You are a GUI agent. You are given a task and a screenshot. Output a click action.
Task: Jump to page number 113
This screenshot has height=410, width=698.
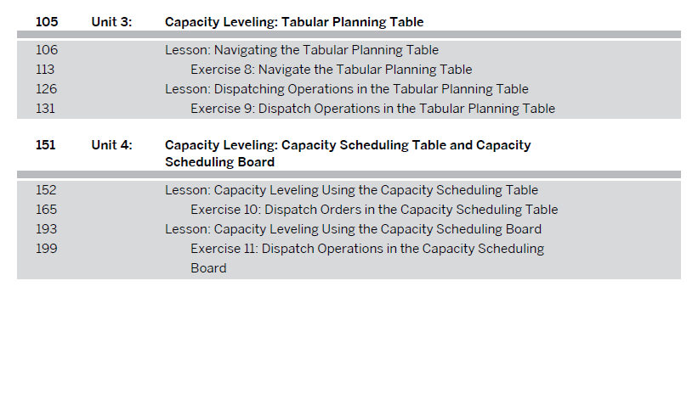pos(45,70)
